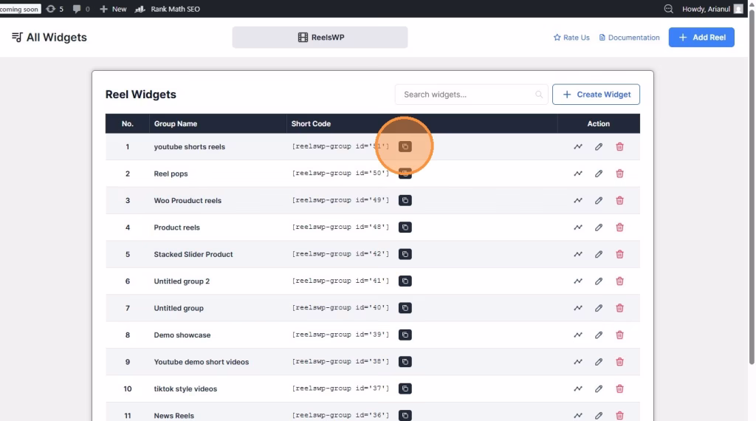
Task: Click the Create Widget button
Action: click(596, 95)
